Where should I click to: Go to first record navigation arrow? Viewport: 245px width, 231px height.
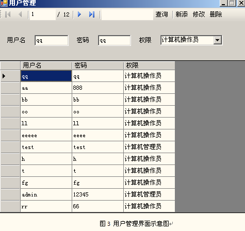(x=8, y=14)
